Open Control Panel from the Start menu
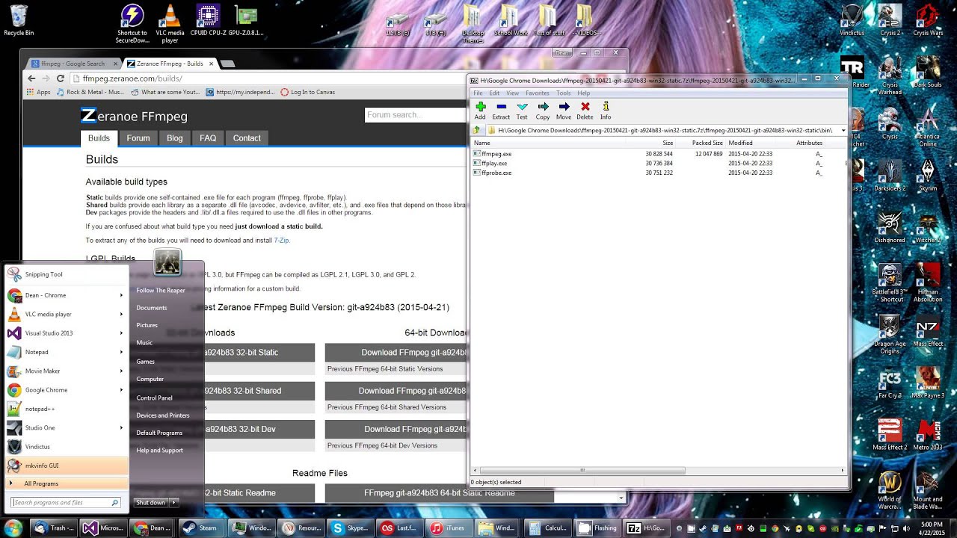Screen dimensions: 957x538 pyautogui.click(x=154, y=398)
